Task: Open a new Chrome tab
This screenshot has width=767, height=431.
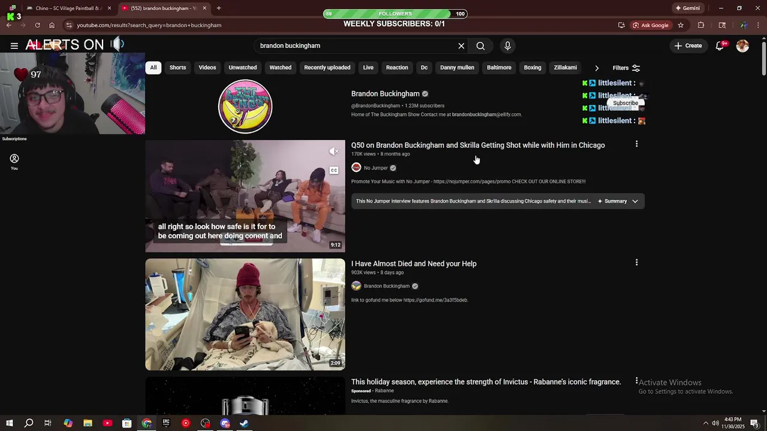Action: tap(219, 8)
